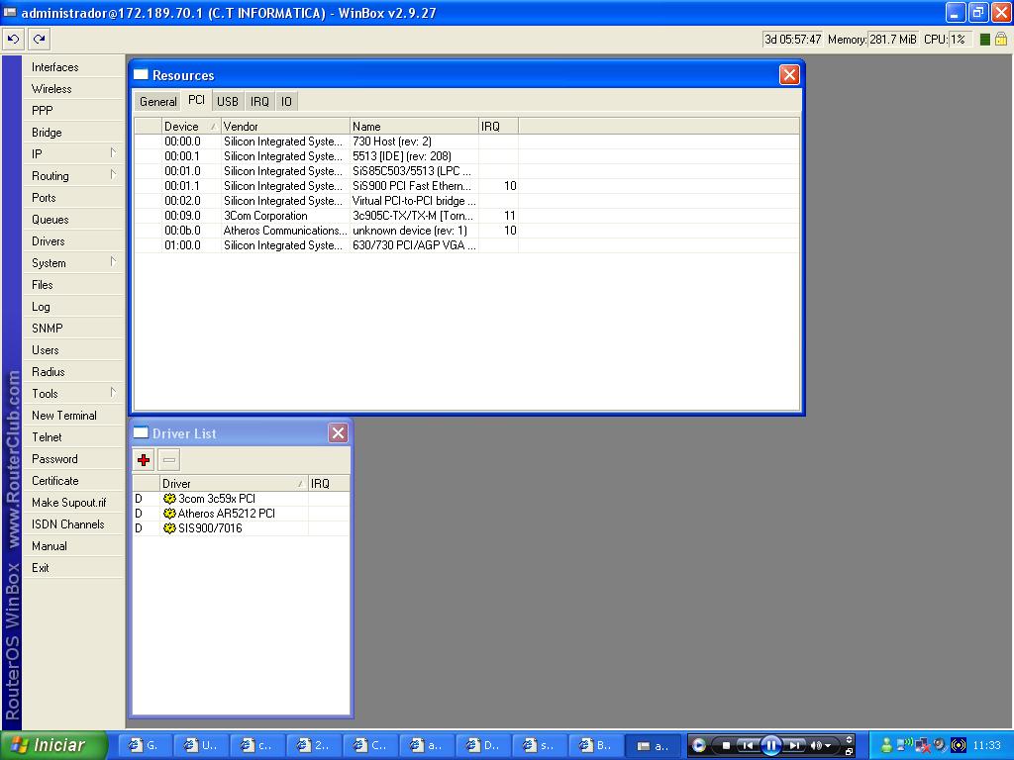Open the taskbar window labeled G.

tap(145, 745)
